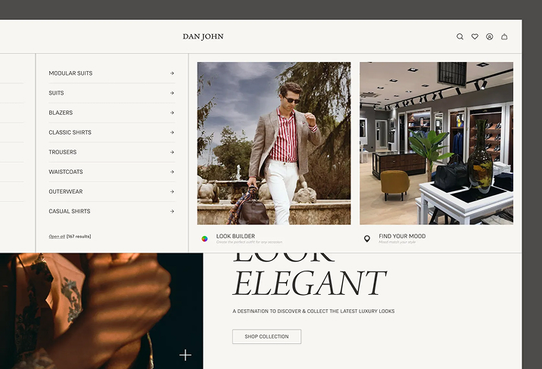The image size is (542, 369).
Task: Open the wishlist heart icon
Action: click(475, 36)
